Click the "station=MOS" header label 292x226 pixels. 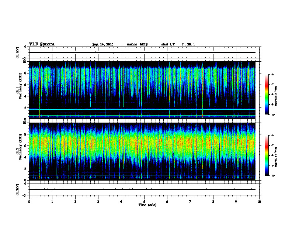[x=137, y=44]
